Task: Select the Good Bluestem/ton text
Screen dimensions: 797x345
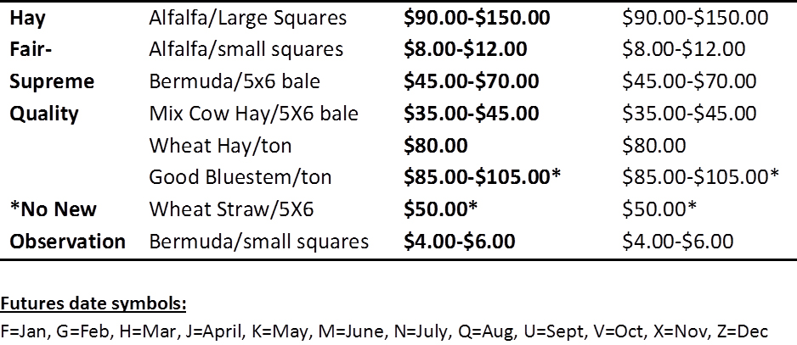Action: [240, 177]
